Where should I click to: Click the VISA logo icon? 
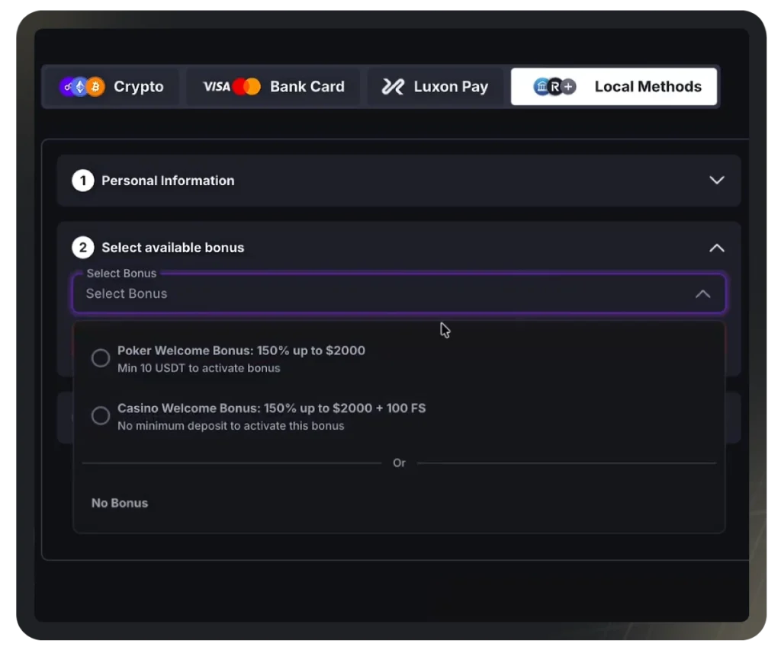[217, 87]
